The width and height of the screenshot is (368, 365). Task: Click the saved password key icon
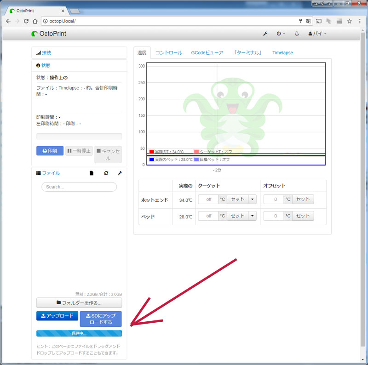(x=300, y=21)
